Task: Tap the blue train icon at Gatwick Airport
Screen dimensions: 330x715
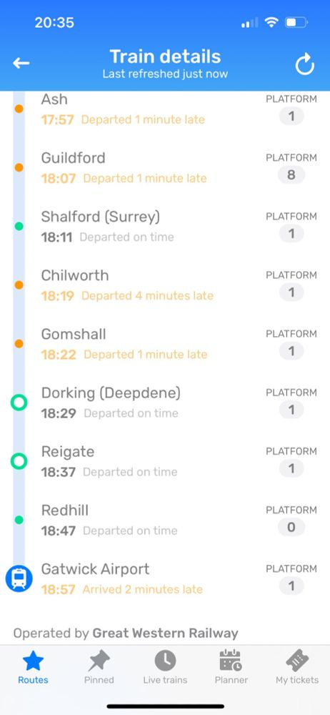Action: click(19, 578)
